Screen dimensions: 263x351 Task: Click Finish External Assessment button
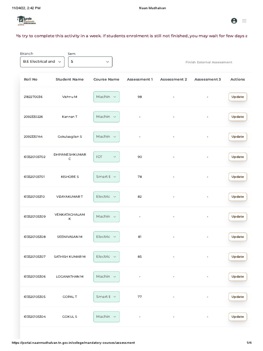[x=209, y=62]
